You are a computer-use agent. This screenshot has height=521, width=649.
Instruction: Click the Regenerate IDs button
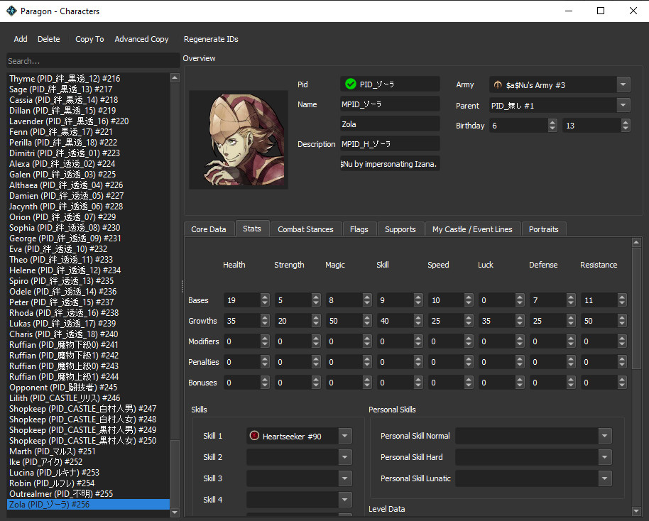click(x=211, y=39)
